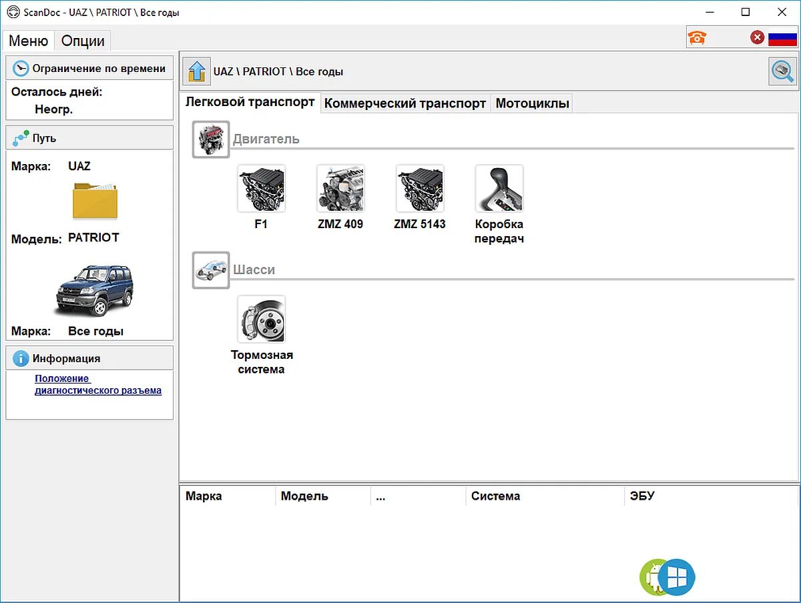Click the PATRIOT model value
This screenshot has height=603, width=801.
(93, 237)
